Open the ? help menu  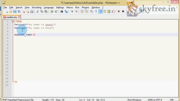click(103, 8)
